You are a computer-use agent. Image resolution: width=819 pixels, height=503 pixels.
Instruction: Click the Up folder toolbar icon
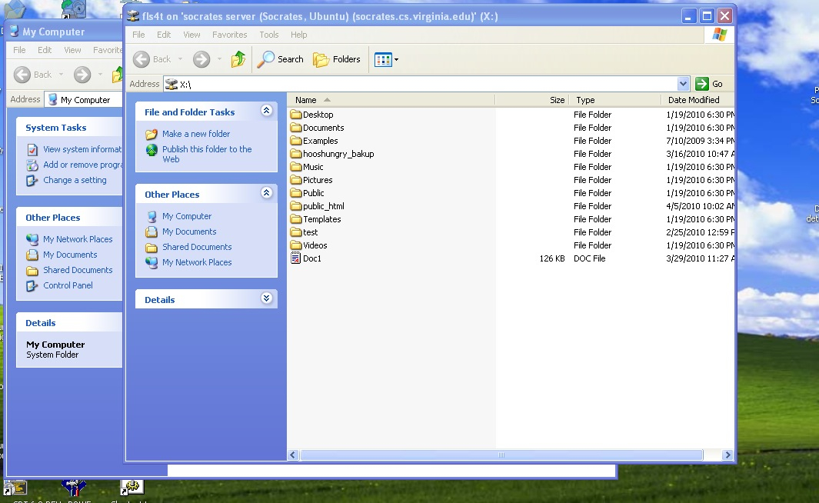click(x=238, y=59)
